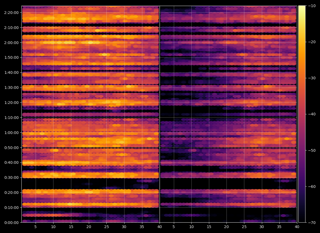Viewport: 320px width, 233px height.
Task: Click the -30 colorbar tick label
Action: tap(311, 78)
